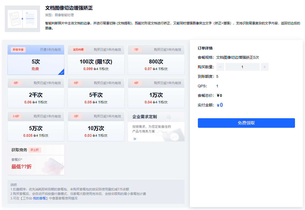The width and height of the screenshot is (305, 210).
Task: Click the double-arrow icon on 企业需求定制 card
Action: click(x=135, y=139)
